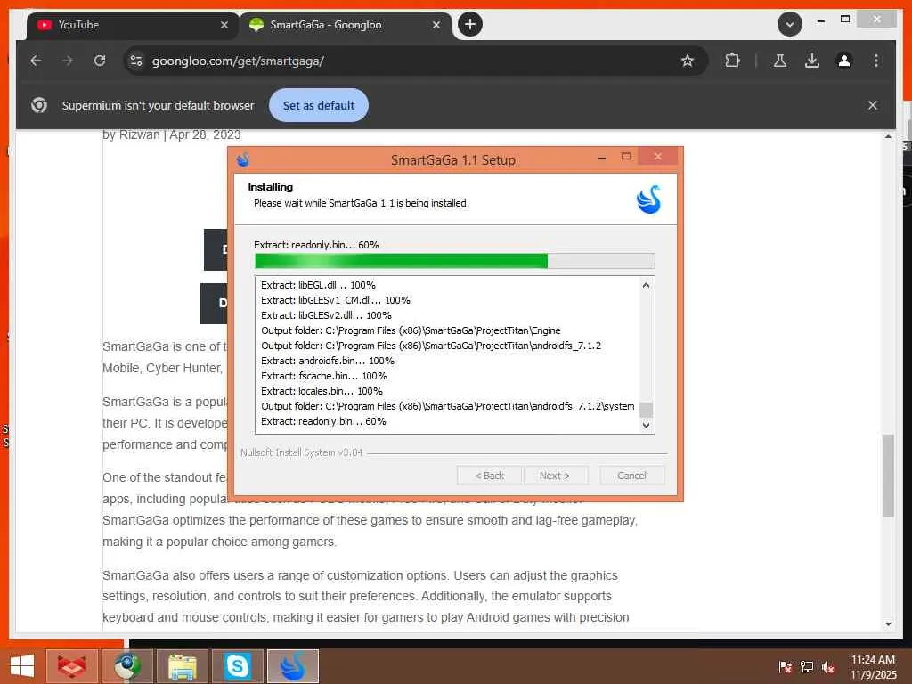Image resolution: width=912 pixels, height=684 pixels.
Task: Dismiss the default browser infobar
Action: [873, 105]
